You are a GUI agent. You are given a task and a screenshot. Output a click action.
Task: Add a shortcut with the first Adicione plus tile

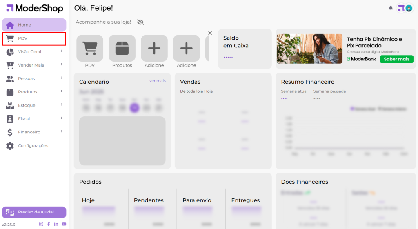[x=154, y=48]
